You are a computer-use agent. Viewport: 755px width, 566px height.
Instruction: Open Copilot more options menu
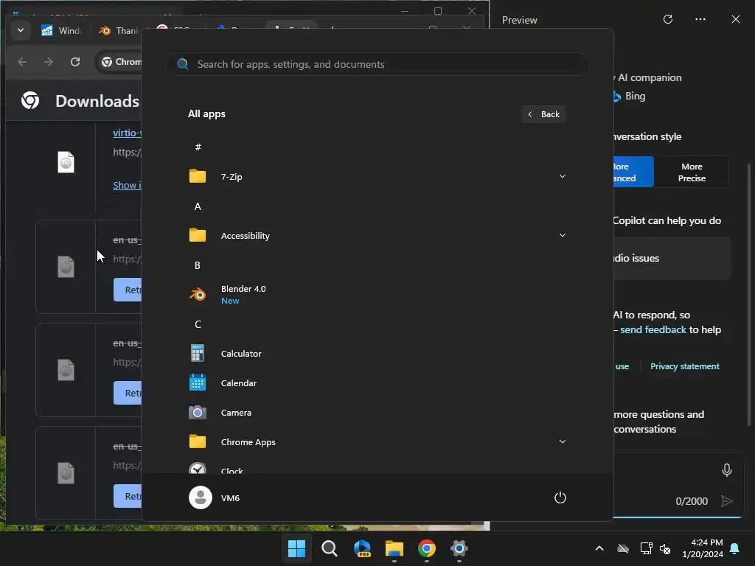[x=700, y=19]
